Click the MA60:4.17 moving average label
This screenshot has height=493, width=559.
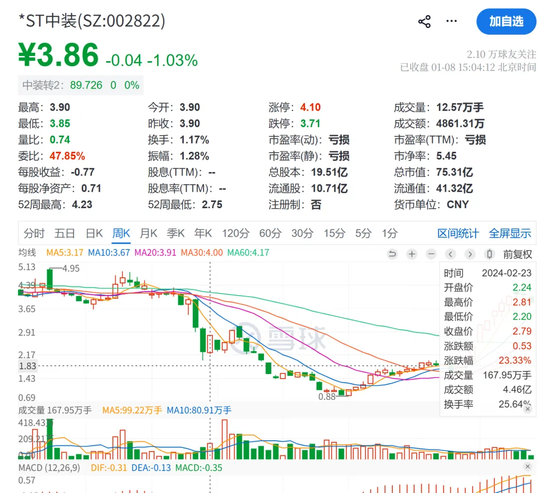[248, 253]
